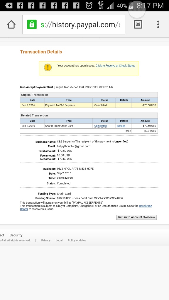Open the three-dot browser menu
The width and height of the screenshot is (169, 300).
(158, 25)
